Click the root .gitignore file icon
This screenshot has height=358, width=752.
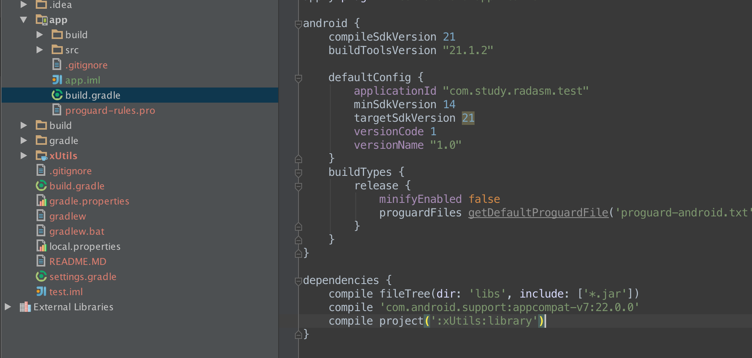[x=41, y=170]
